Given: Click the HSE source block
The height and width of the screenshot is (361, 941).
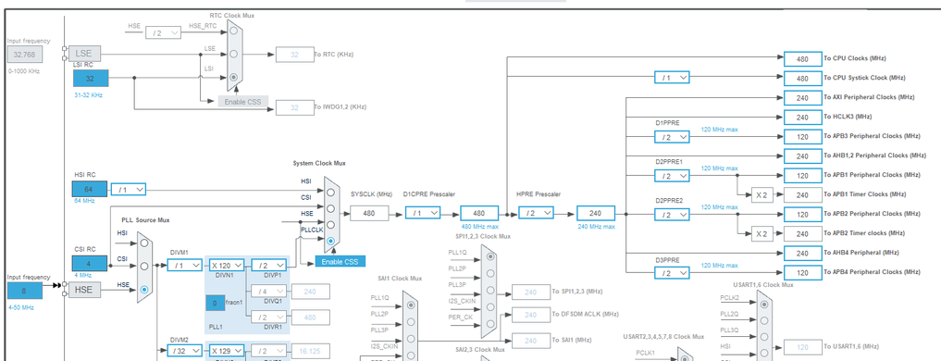Looking at the screenshot, I should click(84, 290).
